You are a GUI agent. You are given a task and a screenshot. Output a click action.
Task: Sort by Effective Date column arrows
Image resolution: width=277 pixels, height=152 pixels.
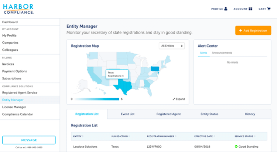pos(215,136)
